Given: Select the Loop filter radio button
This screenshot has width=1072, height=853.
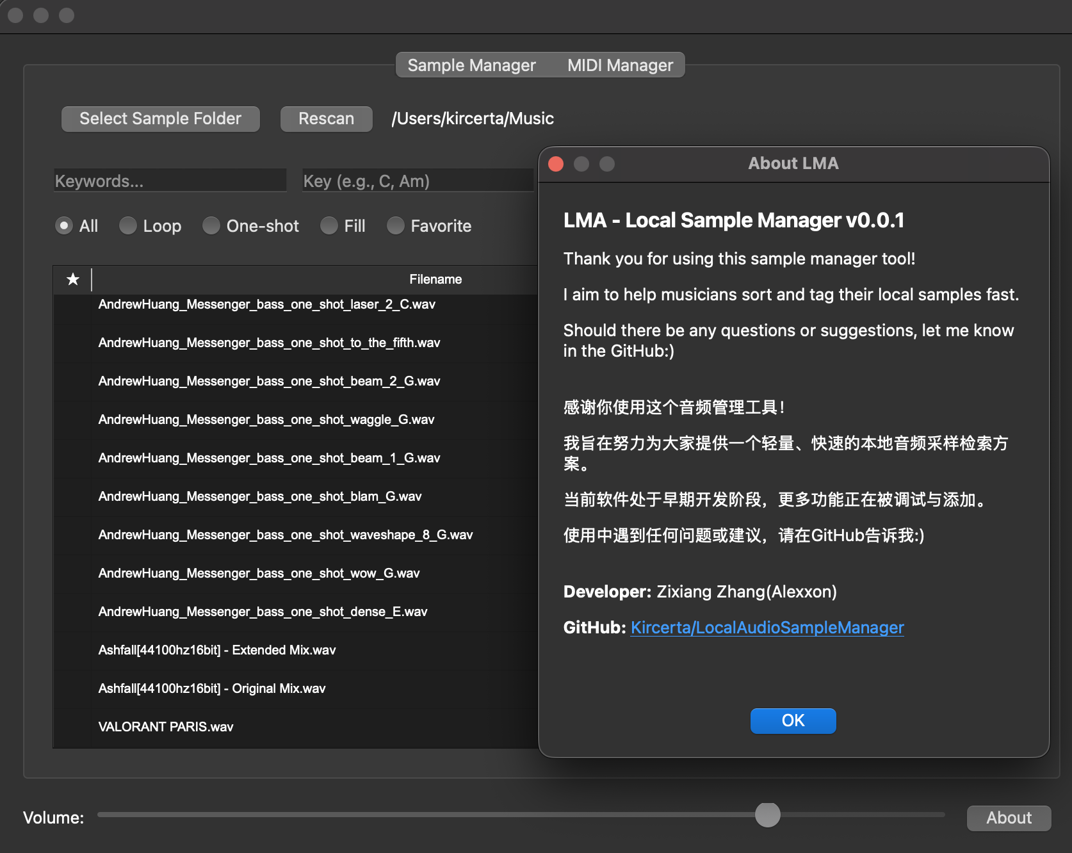Looking at the screenshot, I should coord(128,226).
